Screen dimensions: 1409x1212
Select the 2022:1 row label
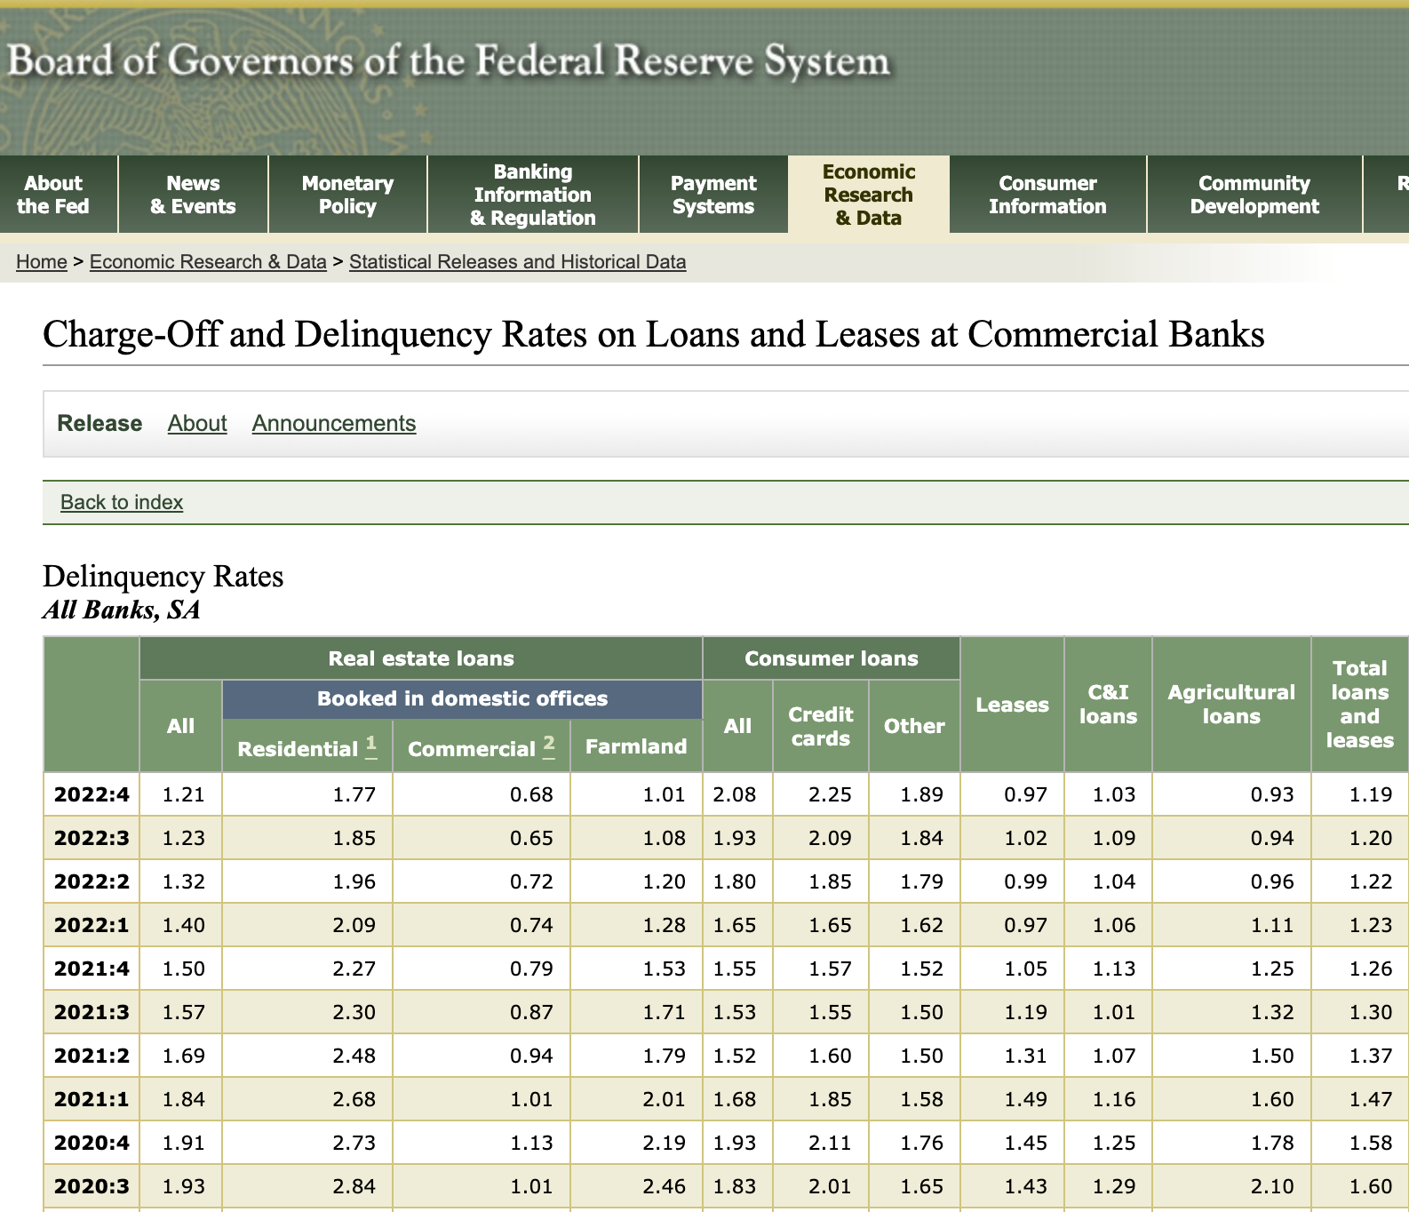[x=92, y=925]
